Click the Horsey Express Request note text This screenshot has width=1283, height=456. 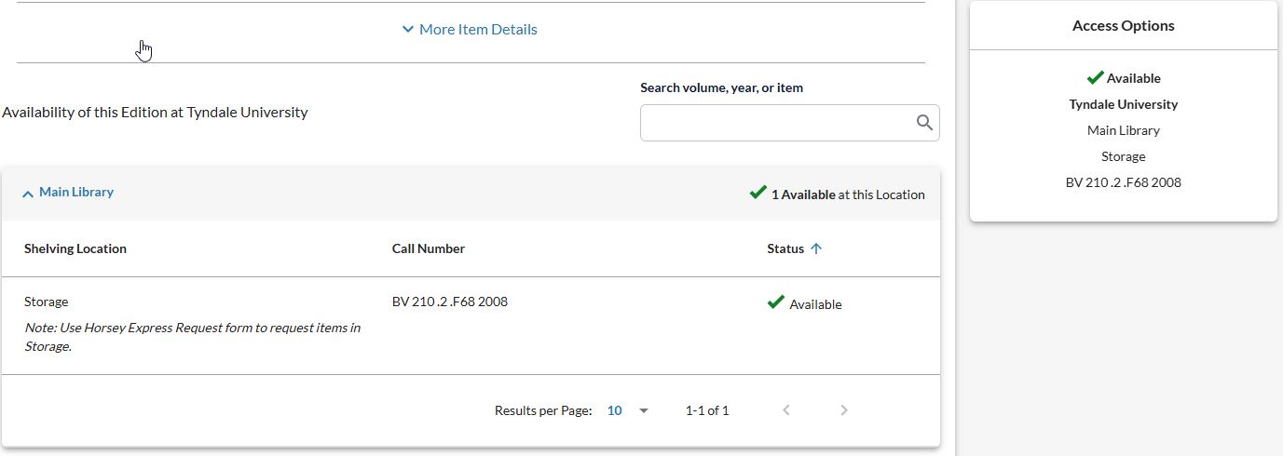[x=192, y=337]
